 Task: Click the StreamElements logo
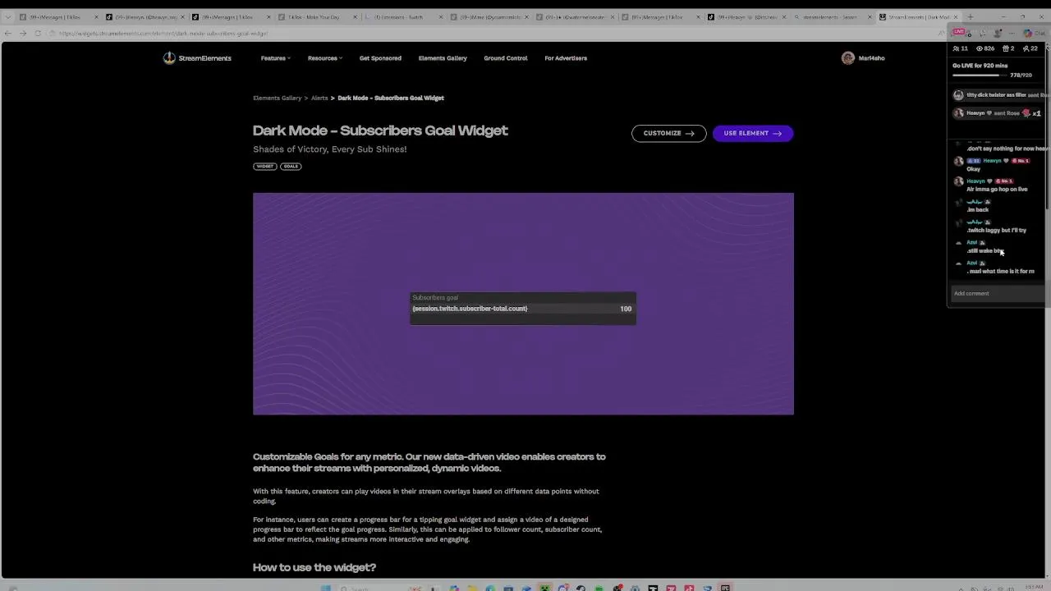click(197, 58)
